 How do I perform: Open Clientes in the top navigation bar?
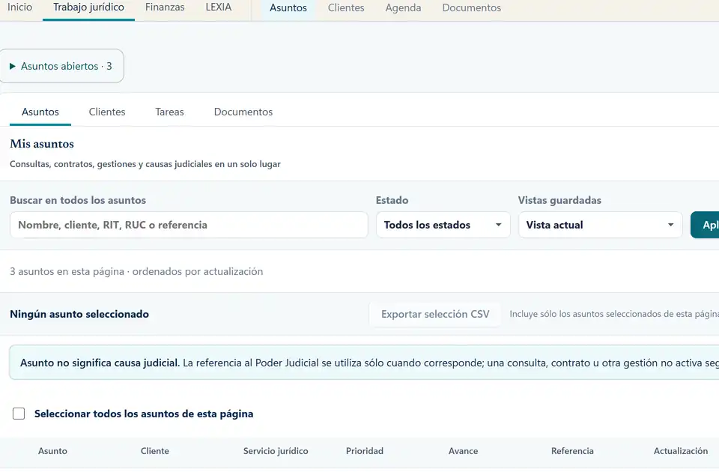pos(346,7)
